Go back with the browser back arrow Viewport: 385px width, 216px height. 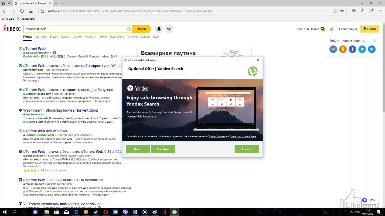(x=5, y=11)
